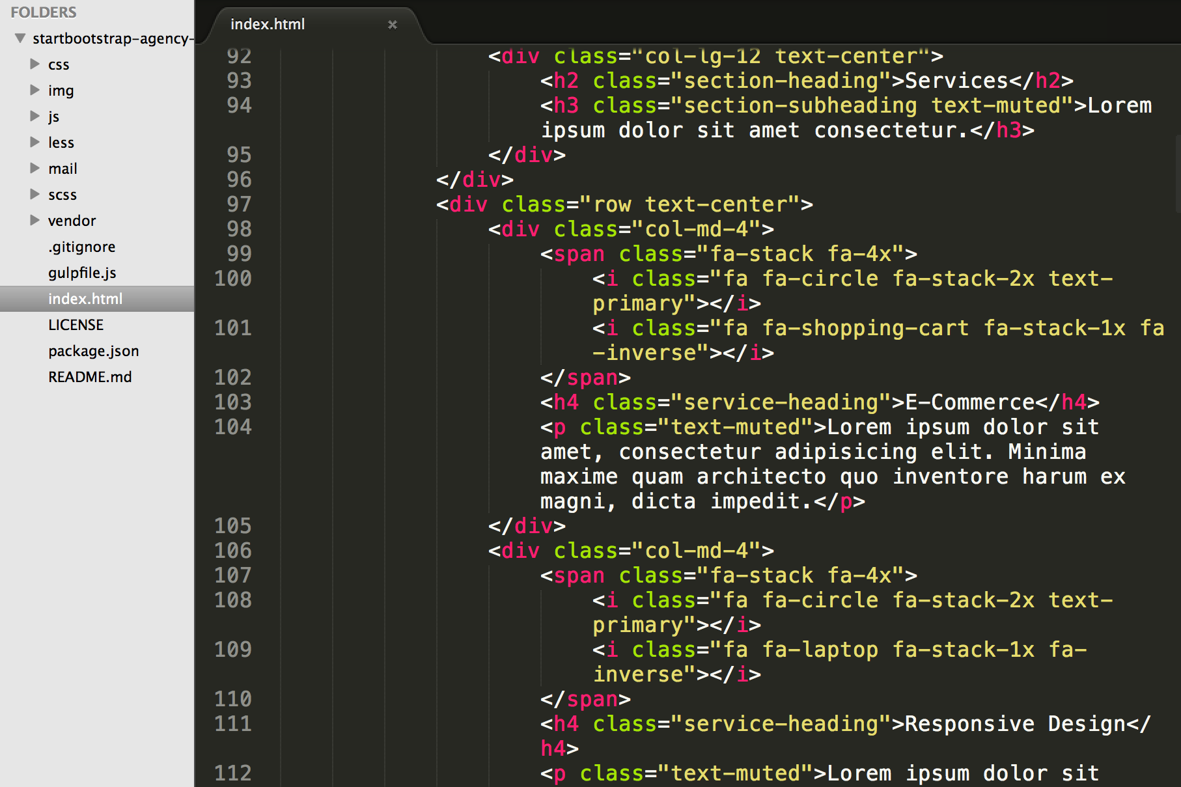This screenshot has height=787, width=1181.
Task: Open gulpfile.js from the sidebar
Action: coord(82,273)
